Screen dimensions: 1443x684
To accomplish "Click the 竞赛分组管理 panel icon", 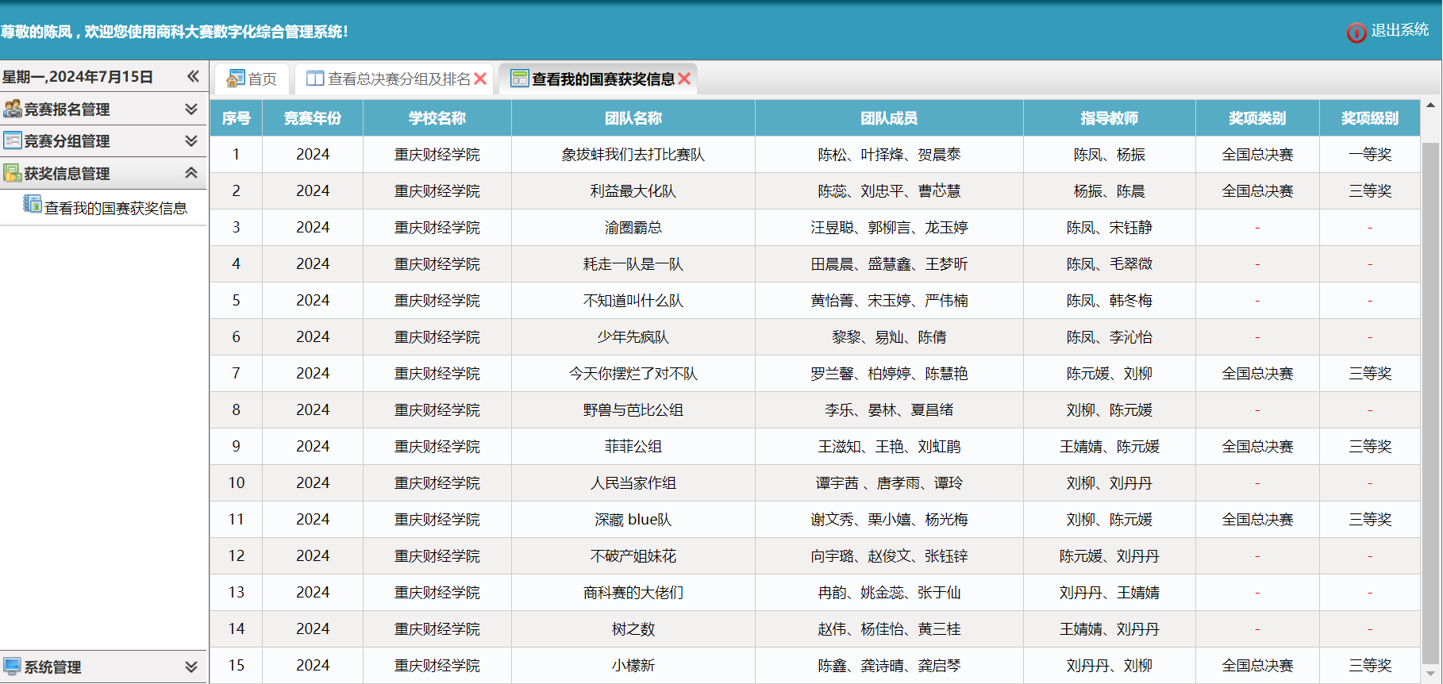I will tap(13, 141).
